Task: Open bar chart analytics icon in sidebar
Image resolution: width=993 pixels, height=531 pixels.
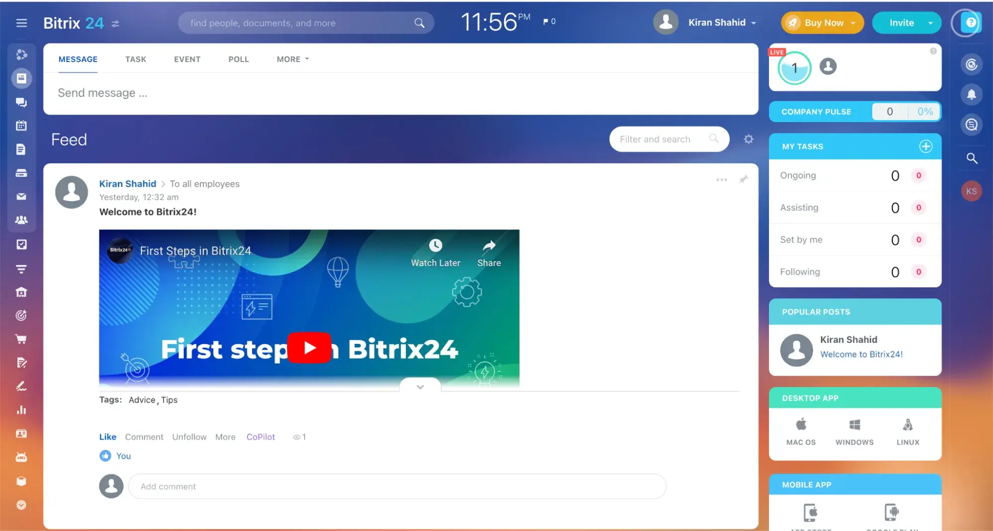Action: coord(21,410)
